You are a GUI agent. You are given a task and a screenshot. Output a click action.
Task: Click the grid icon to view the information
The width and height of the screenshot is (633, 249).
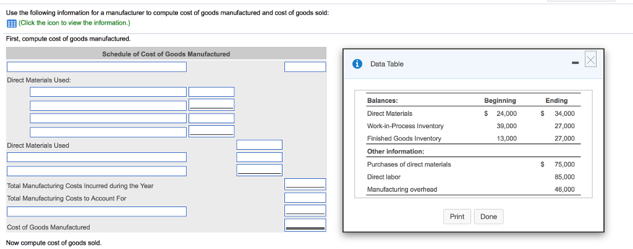[11, 23]
